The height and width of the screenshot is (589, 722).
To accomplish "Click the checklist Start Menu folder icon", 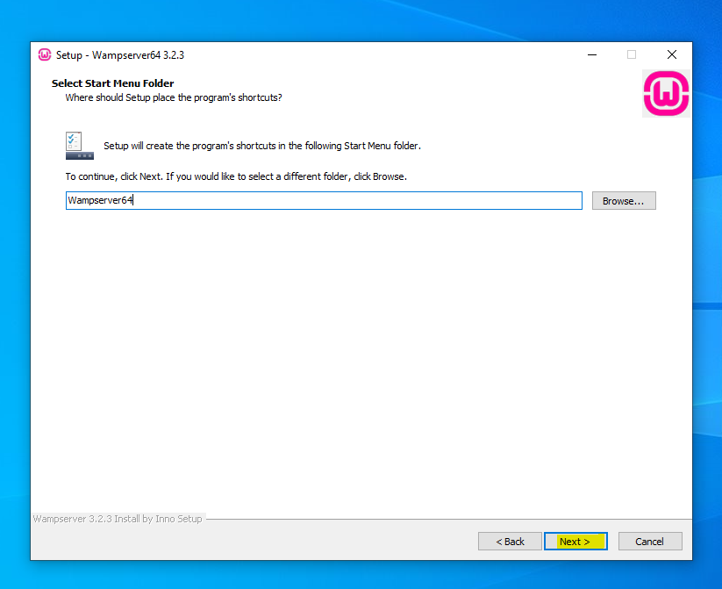I will tap(78, 146).
